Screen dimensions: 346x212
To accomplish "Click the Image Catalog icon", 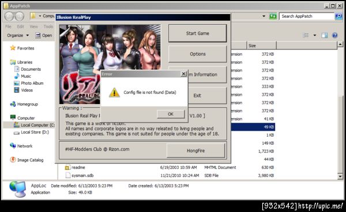I will (x=13, y=160).
